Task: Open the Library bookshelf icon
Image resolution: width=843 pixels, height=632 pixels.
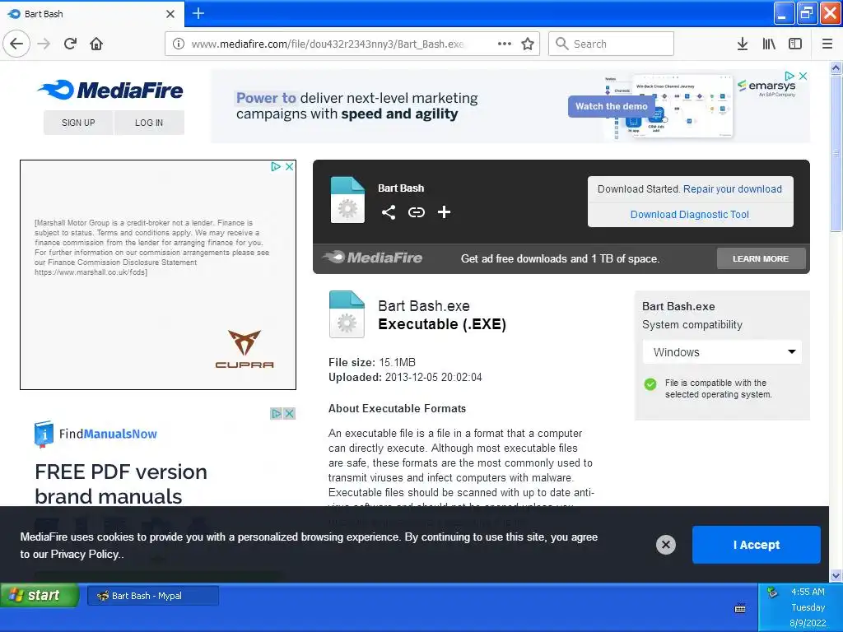Action: click(769, 44)
